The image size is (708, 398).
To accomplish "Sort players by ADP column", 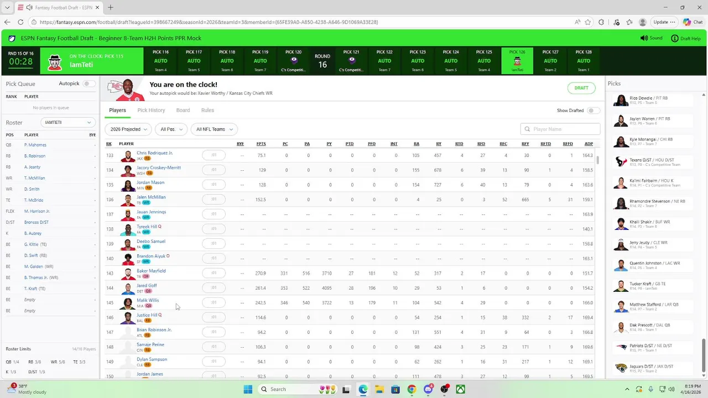I will click(x=589, y=144).
